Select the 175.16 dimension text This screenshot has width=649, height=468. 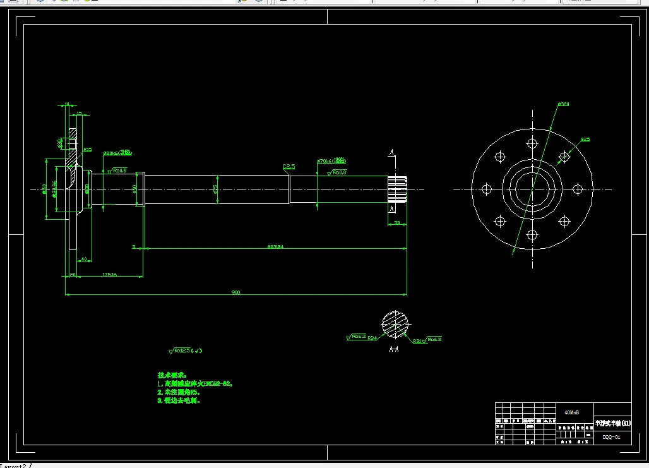pyautogui.click(x=110, y=274)
